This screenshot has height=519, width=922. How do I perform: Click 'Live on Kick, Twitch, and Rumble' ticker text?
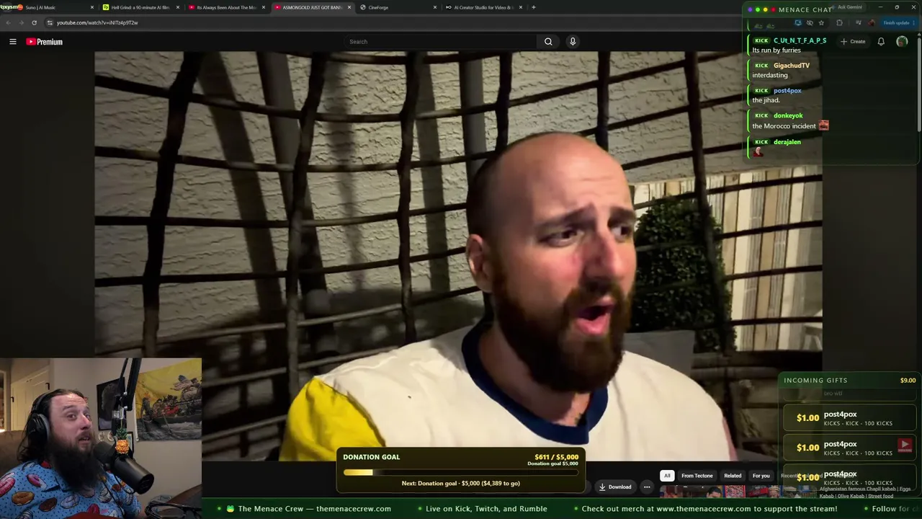click(x=486, y=509)
